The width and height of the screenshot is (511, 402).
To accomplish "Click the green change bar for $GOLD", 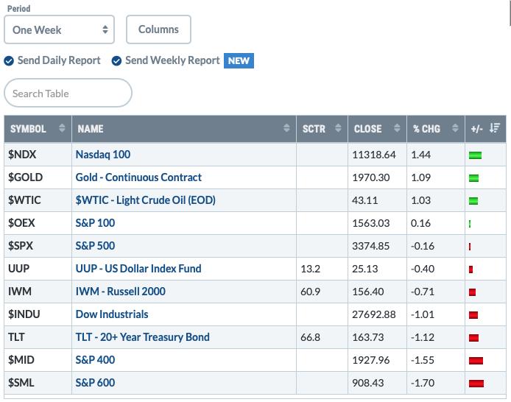I will click(474, 178).
